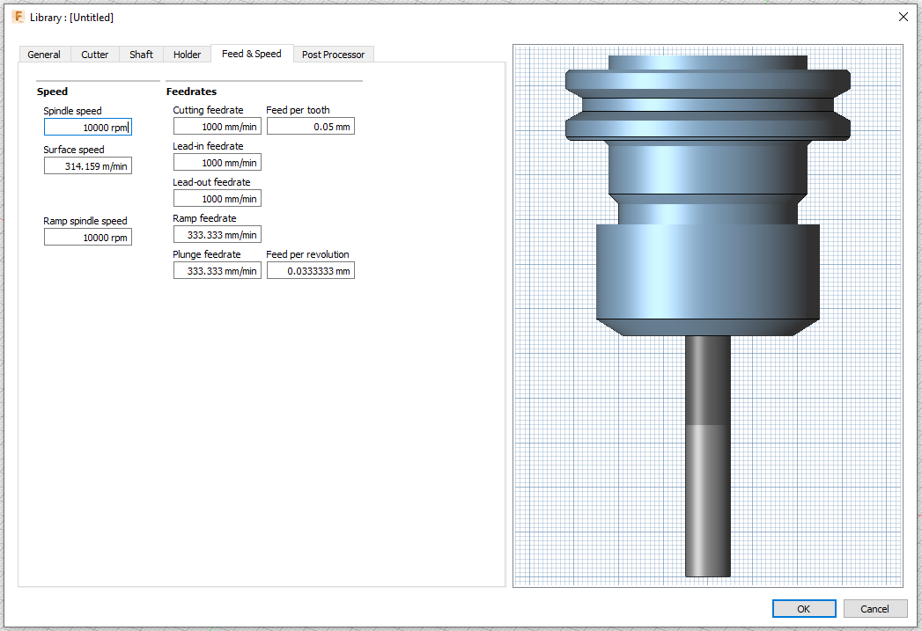The height and width of the screenshot is (631, 922).
Task: Select the Shaft tab
Action: point(141,54)
